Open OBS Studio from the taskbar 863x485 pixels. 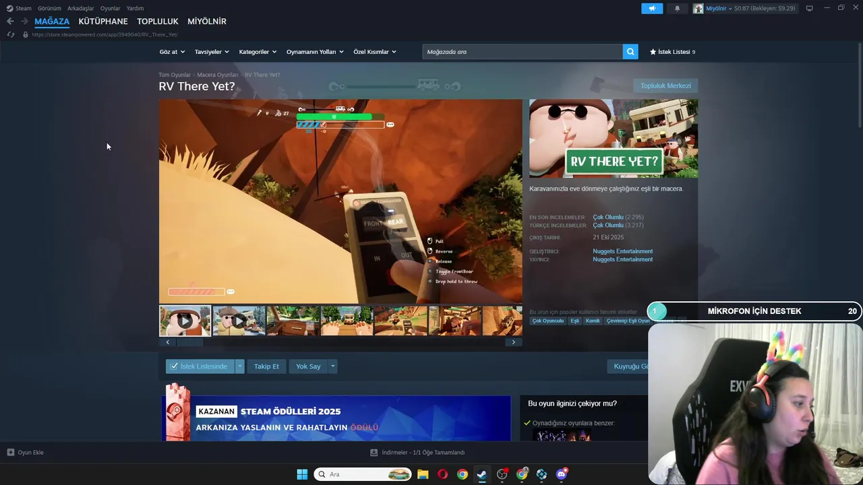coord(502,474)
